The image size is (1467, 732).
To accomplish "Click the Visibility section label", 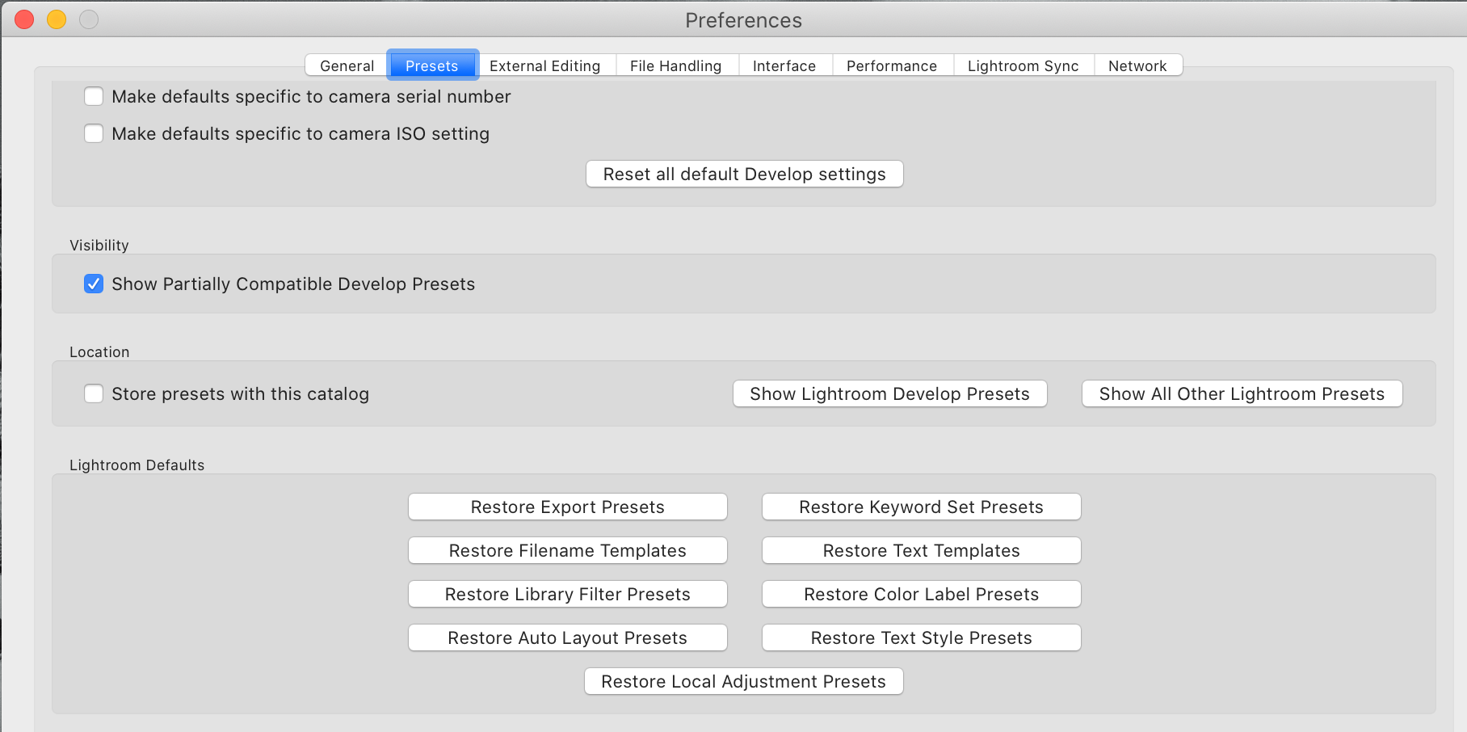I will 99,245.
